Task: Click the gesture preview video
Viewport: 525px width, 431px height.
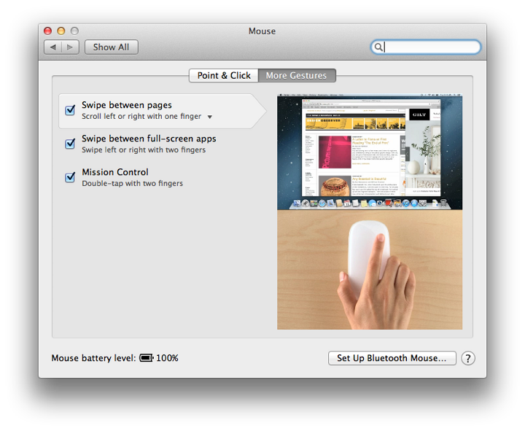Action: [x=370, y=211]
